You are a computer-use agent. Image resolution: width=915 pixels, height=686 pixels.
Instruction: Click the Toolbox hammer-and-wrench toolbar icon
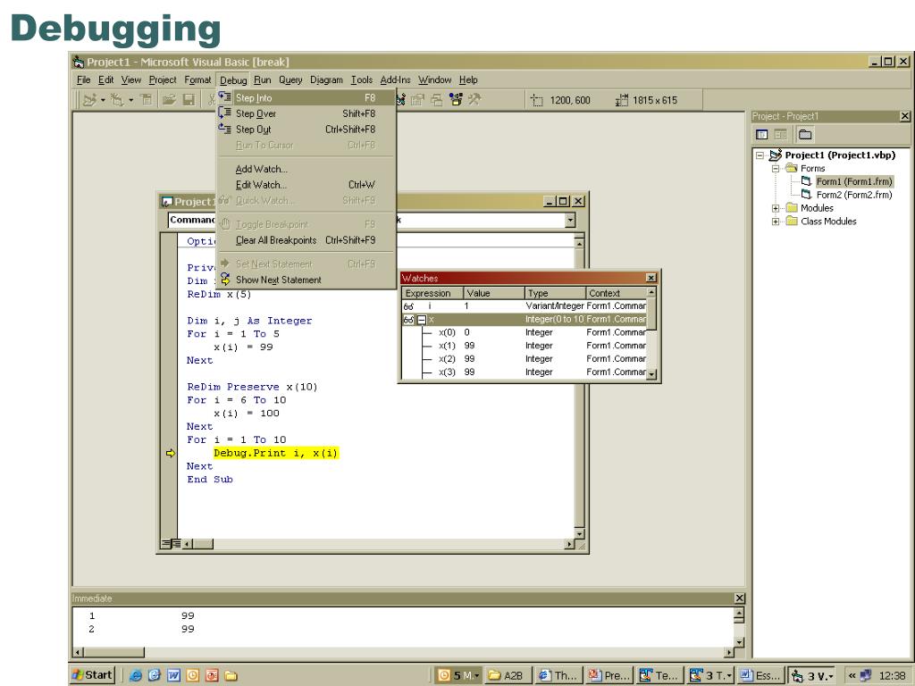[x=474, y=100]
